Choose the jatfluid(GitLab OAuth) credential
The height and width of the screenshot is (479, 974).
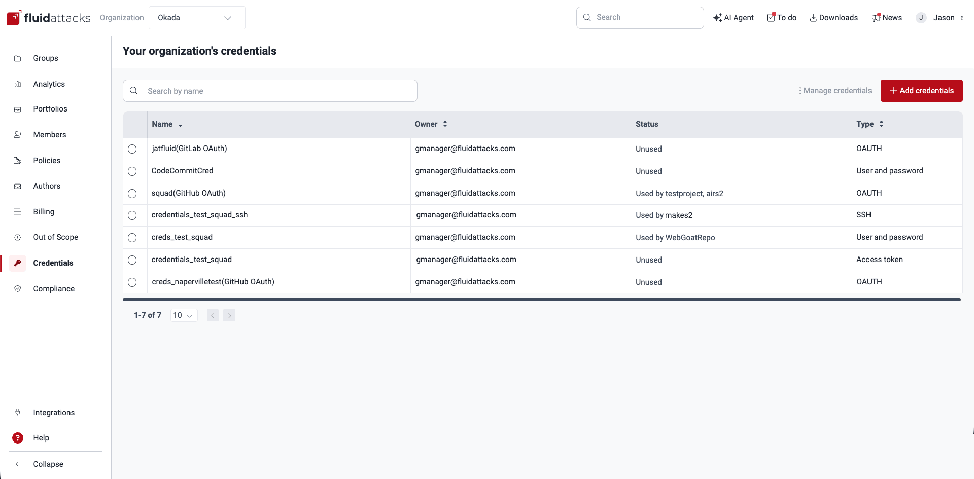coord(189,148)
